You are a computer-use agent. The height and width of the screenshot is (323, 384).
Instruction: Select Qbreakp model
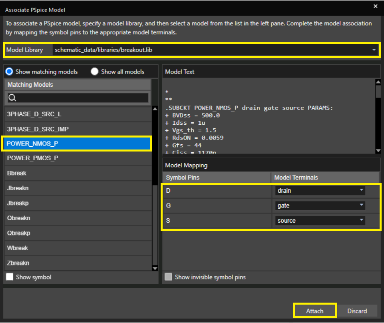(78, 233)
